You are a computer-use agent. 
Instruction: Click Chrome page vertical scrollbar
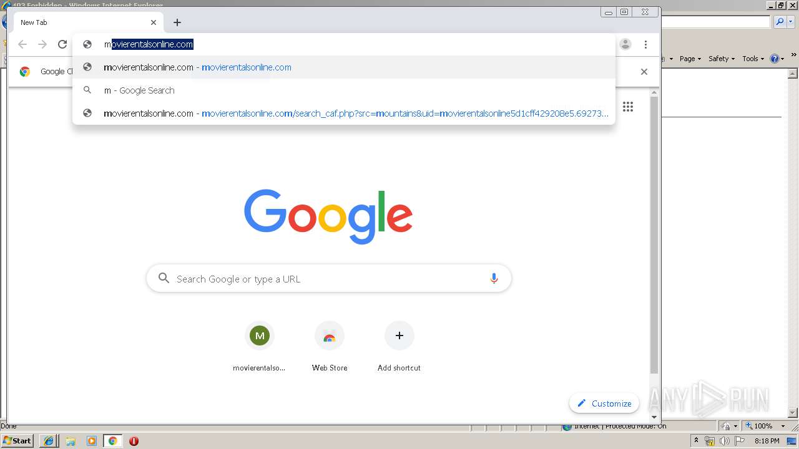pyautogui.click(x=654, y=236)
